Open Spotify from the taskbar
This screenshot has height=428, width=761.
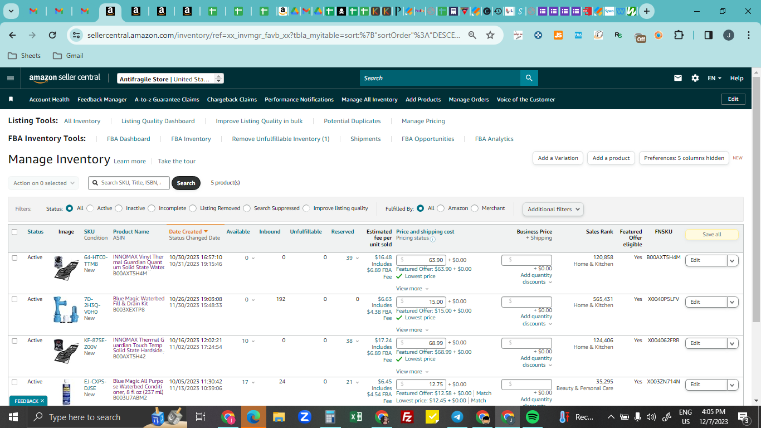pos(533,417)
